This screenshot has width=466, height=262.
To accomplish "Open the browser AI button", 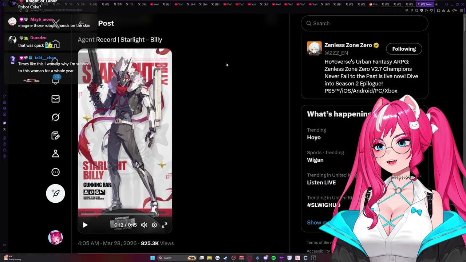I will [455, 11].
